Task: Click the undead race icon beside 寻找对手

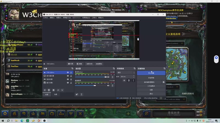Action: (147, 113)
